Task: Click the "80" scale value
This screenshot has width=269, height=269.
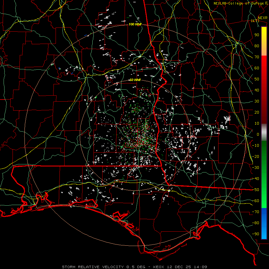Action: (x=257, y=46)
